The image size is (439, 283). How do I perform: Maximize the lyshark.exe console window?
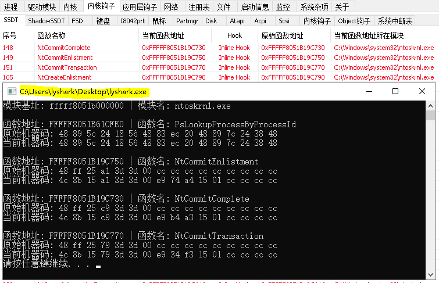click(395, 91)
